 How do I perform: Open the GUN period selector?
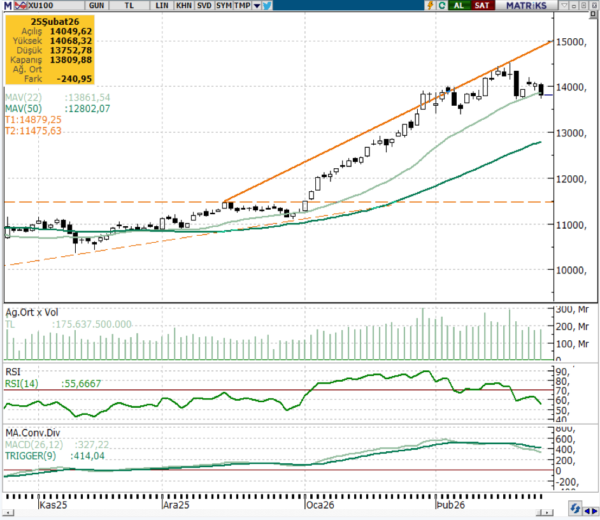tap(97, 5)
